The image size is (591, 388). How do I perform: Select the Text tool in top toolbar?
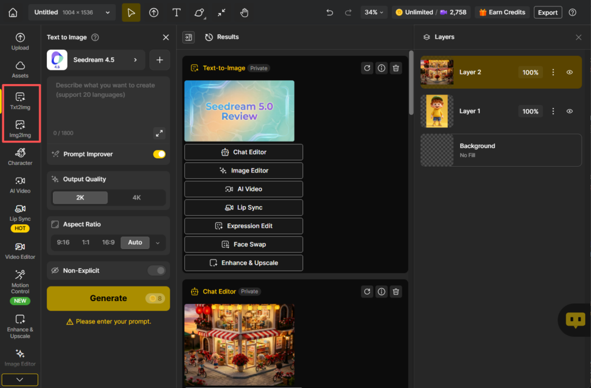pos(177,13)
